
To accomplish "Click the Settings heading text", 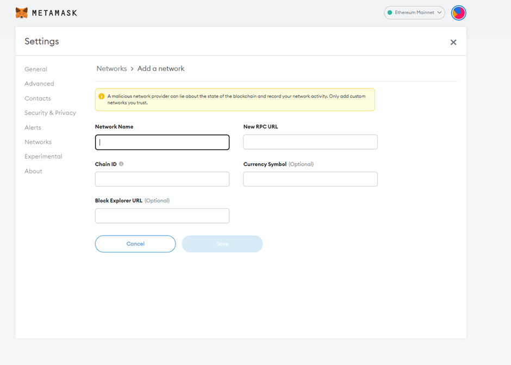I will click(x=42, y=41).
